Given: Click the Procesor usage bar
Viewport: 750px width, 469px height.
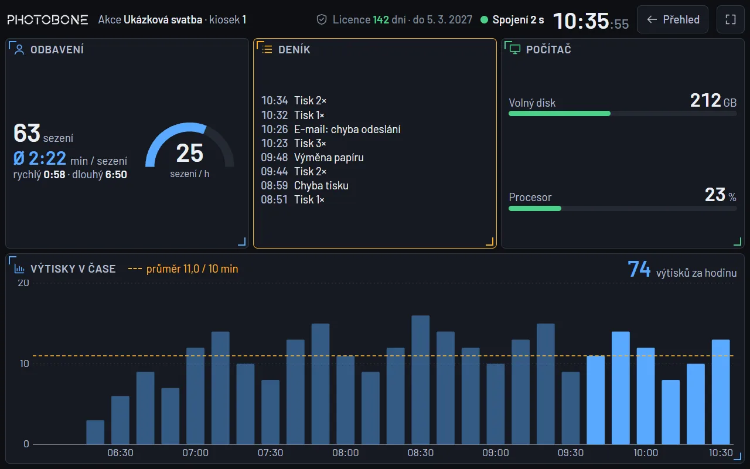Looking at the screenshot, I should pyautogui.click(x=622, y=208).
